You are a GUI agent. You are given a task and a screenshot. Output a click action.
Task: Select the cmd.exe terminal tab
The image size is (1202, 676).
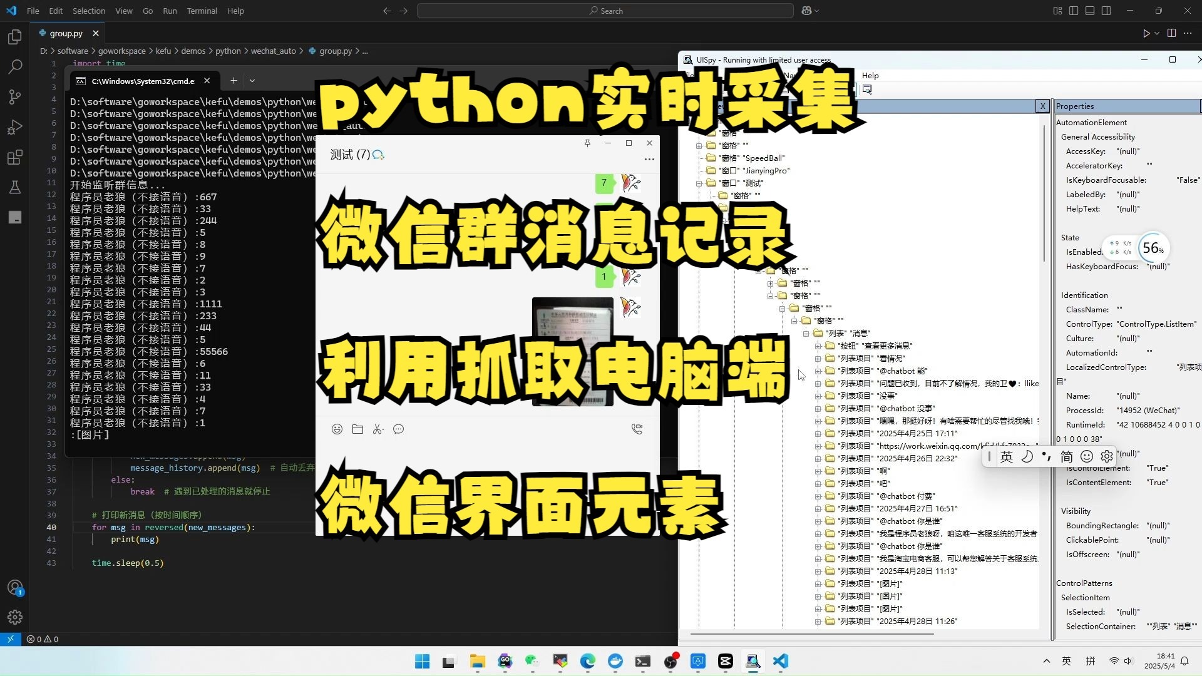point(143,81)
